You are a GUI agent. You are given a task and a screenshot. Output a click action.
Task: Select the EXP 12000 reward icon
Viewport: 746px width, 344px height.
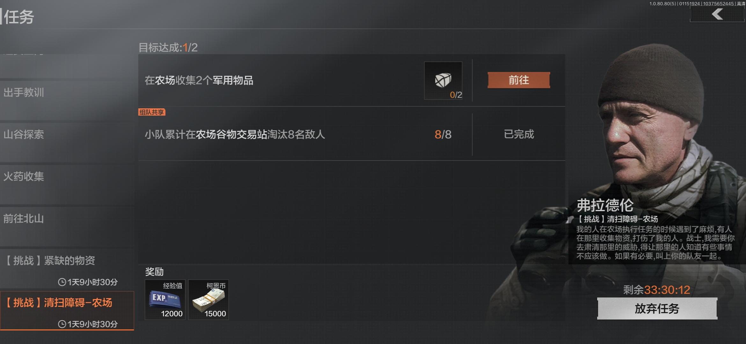(x=165, y=300)
